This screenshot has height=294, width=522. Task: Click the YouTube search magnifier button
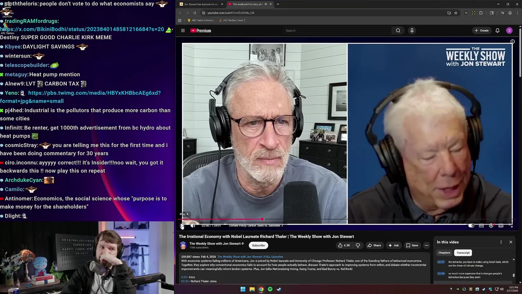[398, 31]
